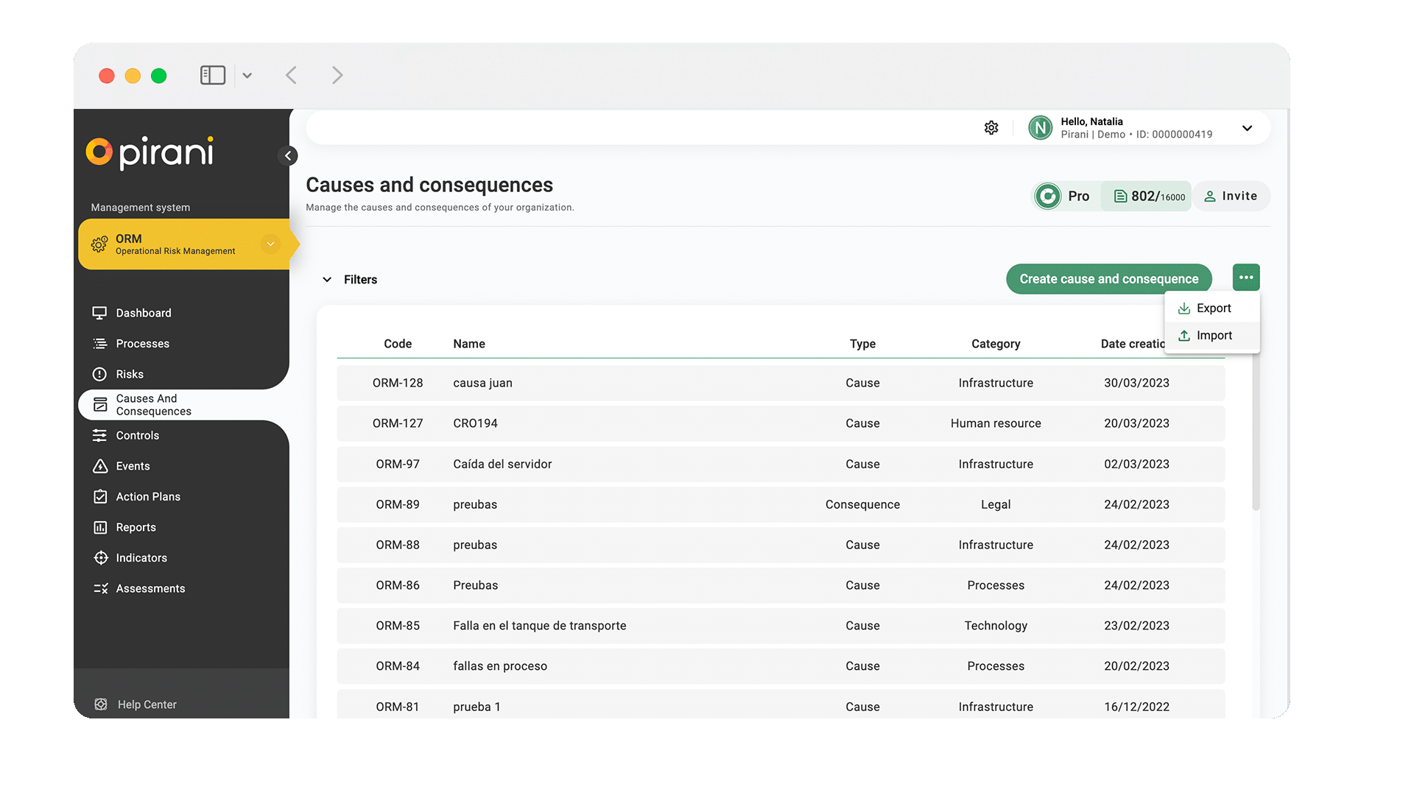This screenshot has height=795, width=1414.
Task: Expand the Filters section chevron
Action: pos(327,280)
